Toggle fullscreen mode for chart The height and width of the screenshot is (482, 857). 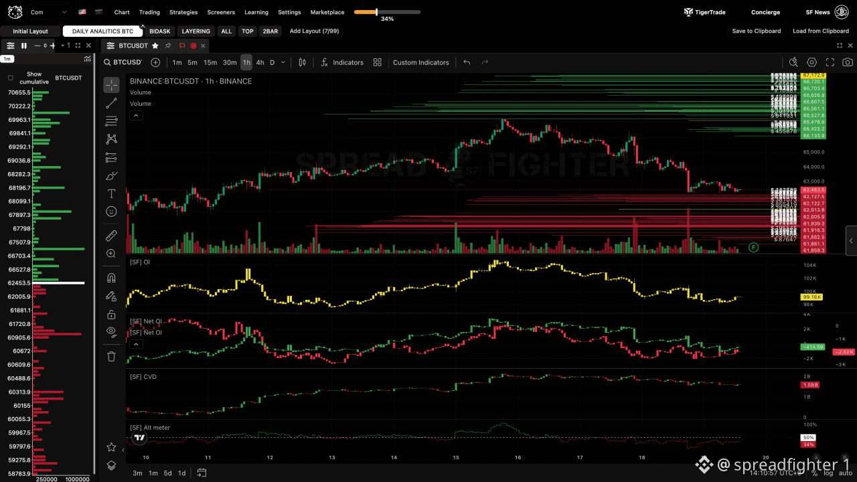click(x=830, y=62)
